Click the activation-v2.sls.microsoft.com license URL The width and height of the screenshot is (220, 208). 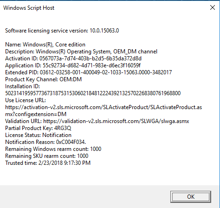(104, 110)
